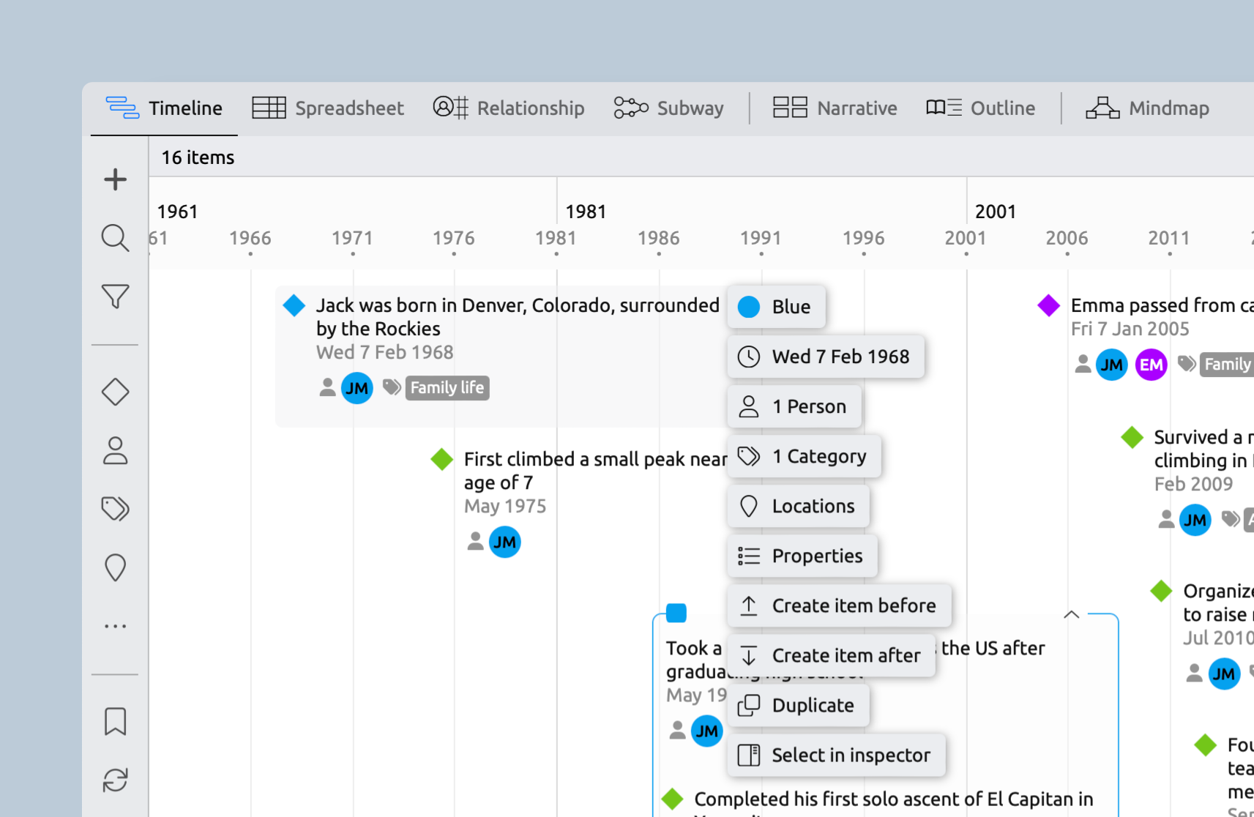Click the tag icon beside Family life
The width and height of the screenshot is (1254, 817).
pyautogui.click(x=392, y=387)
